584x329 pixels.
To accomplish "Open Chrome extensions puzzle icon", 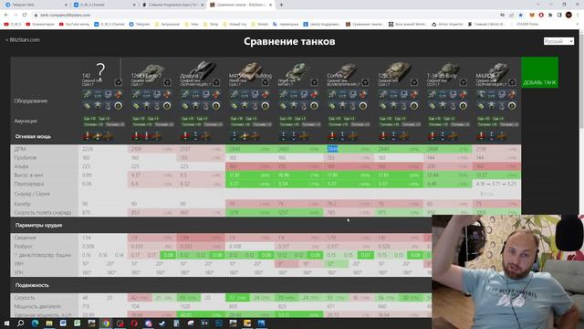I will (x=550, y=15).
